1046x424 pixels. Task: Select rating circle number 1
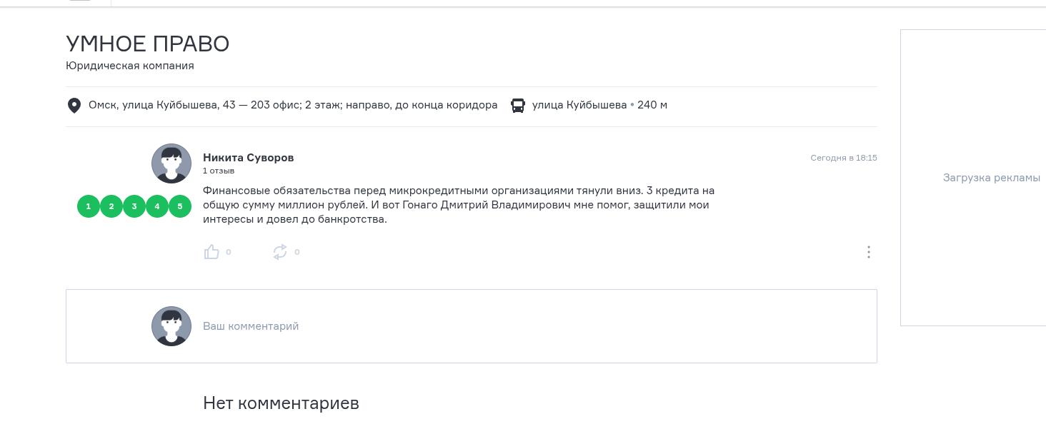click(89, 206)
